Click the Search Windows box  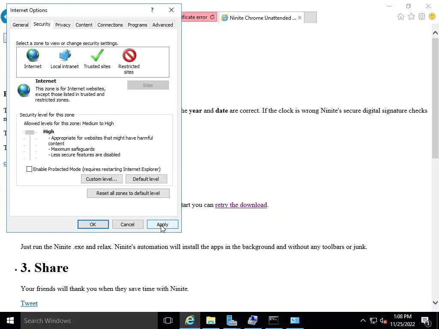[89, 320]
